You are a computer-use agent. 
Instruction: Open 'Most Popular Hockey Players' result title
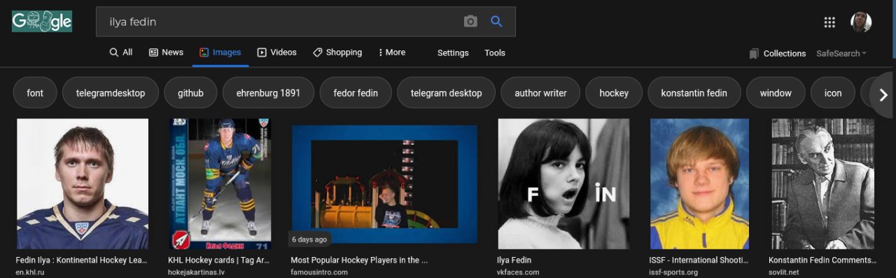(x=359, y=260)
